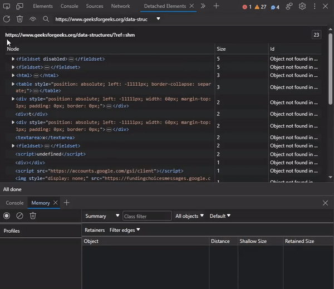334x289 pixels.
Task: Open the Summary view dropdown
Action: tap(102, 216)
